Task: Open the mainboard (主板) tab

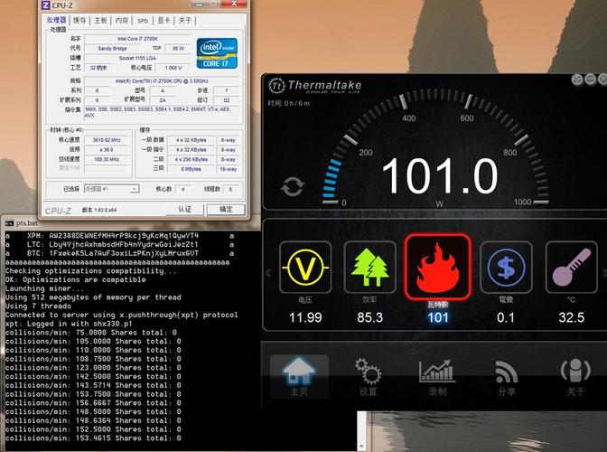Action: tap(100, 20)
